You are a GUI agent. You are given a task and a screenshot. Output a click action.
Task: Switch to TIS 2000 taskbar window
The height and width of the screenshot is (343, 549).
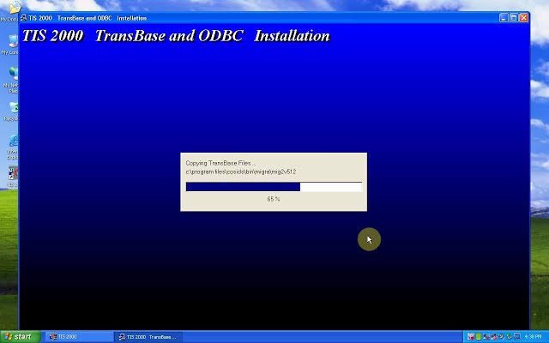(79, 337)
